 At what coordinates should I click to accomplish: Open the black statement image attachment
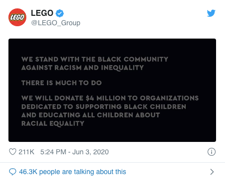pos(112,90)
